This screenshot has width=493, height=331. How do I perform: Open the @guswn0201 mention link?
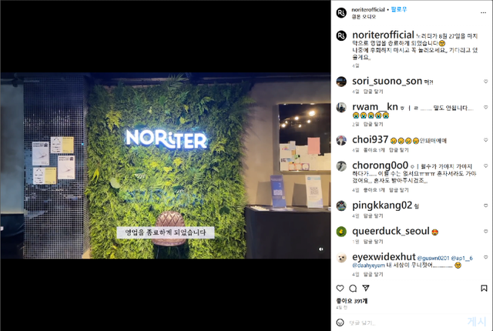tap(433, 258)
